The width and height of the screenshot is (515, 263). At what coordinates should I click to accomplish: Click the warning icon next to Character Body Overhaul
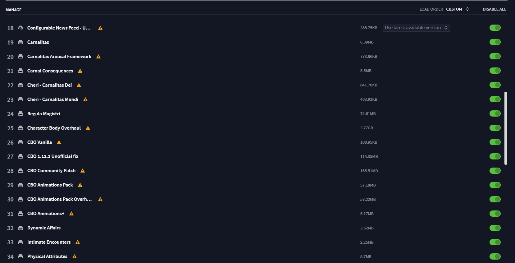pos(88,128)
